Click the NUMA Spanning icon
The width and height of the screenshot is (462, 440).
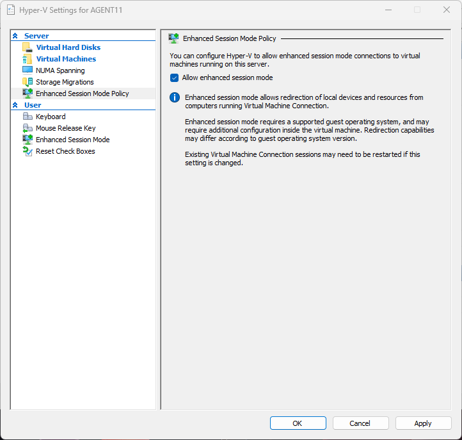(27, 70)
